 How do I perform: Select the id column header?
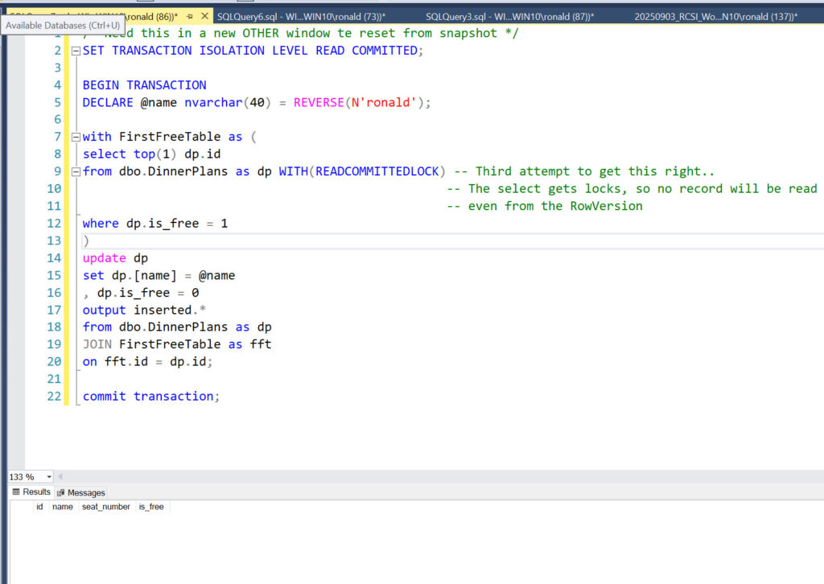tap(39, 507)
